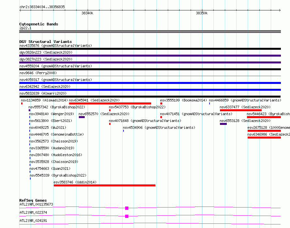
Task: Click nsv5557342 ByrskaBishop2022 label
Action: pos(57,107)
